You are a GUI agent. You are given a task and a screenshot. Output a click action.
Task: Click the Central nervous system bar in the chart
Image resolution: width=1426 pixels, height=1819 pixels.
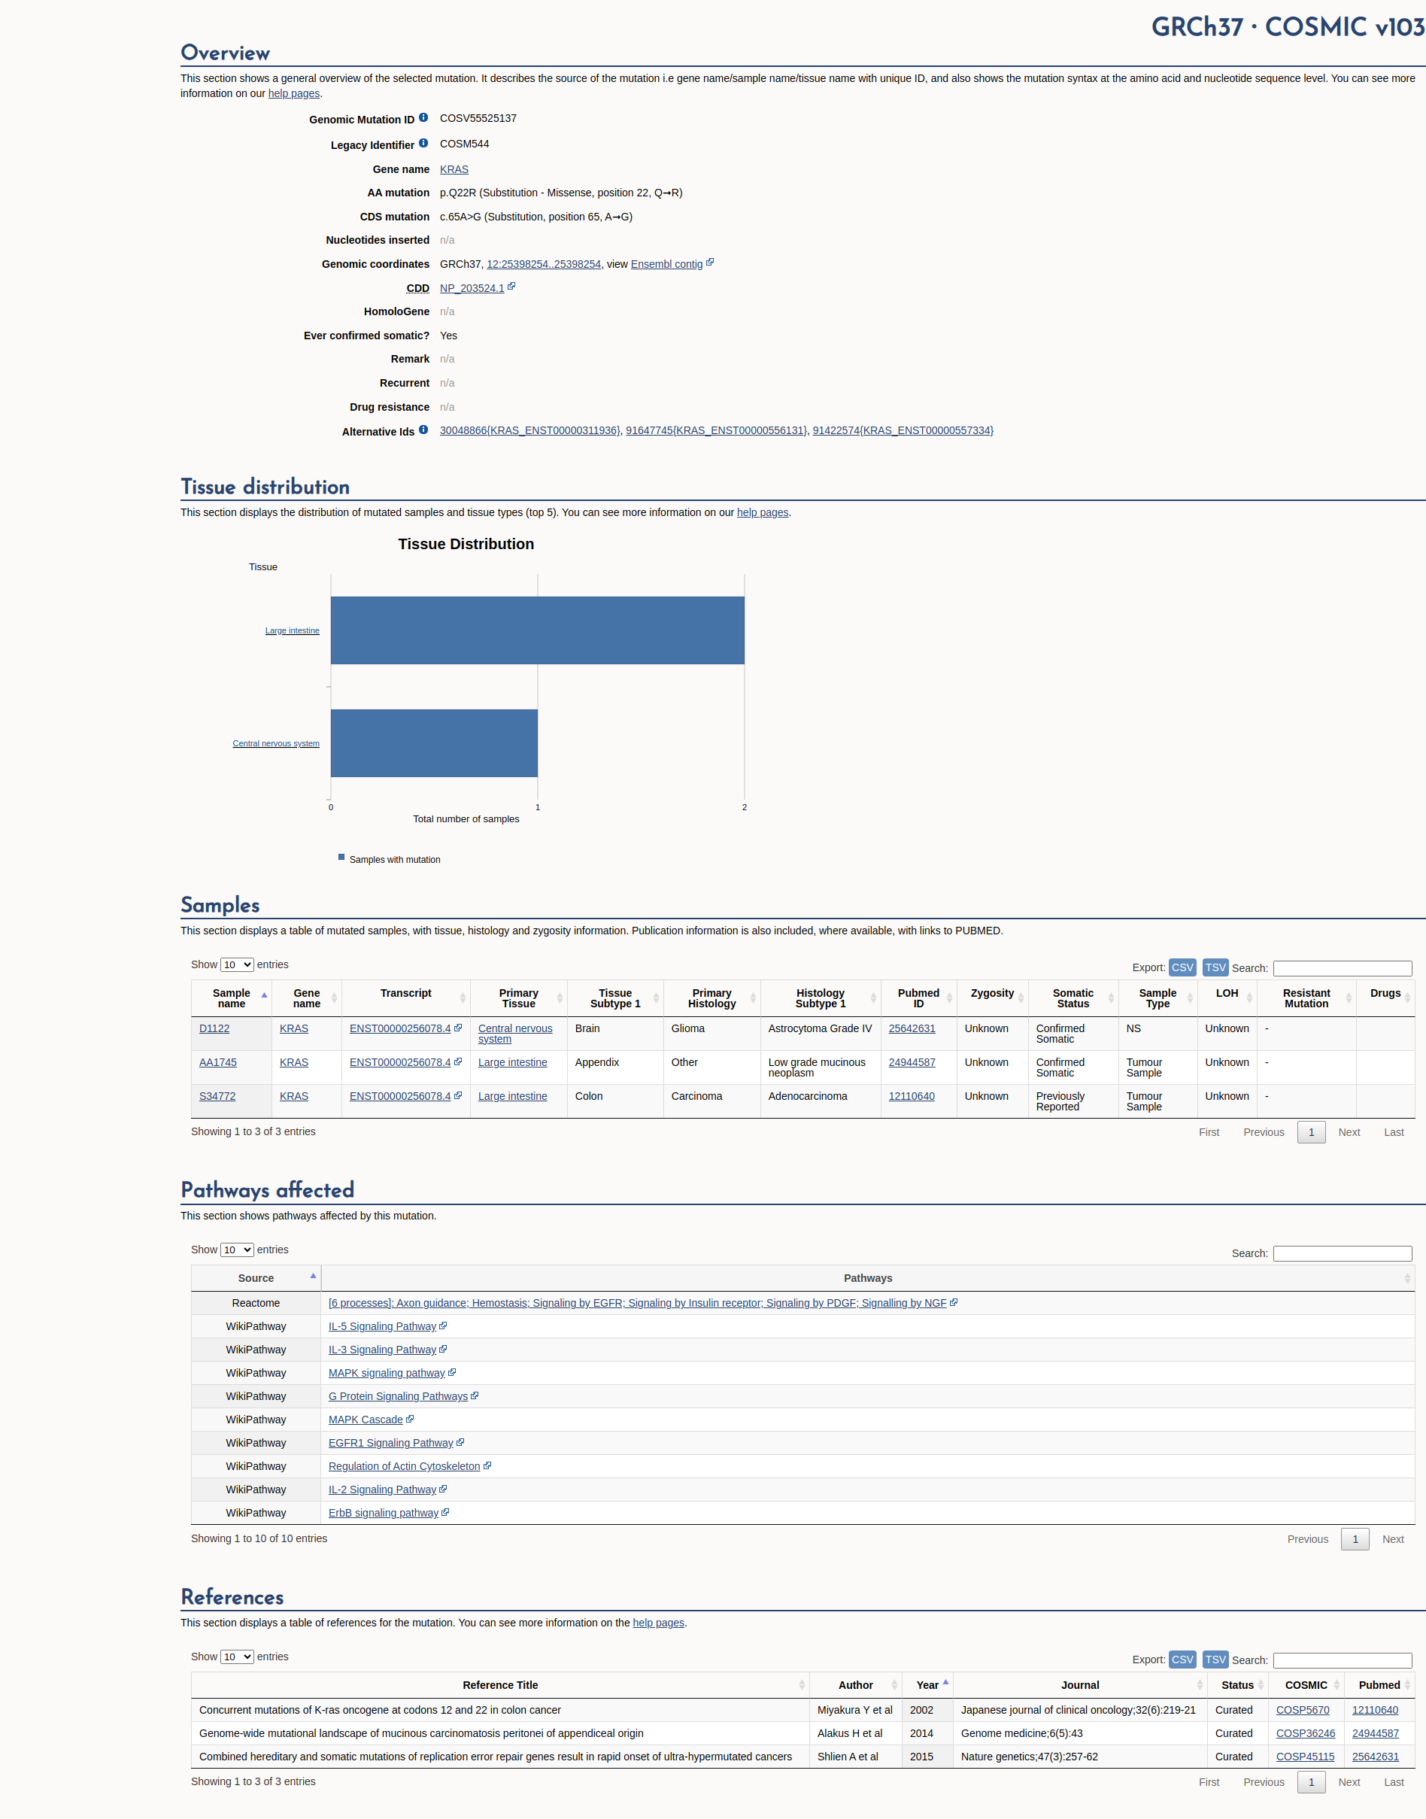(434, 743)
